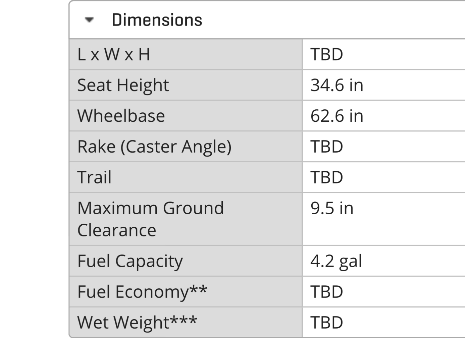Select the L x W x H label

point(113,54)
